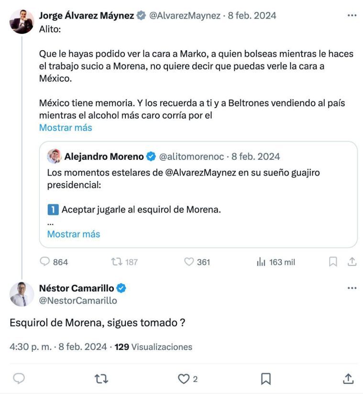Share Jorge Álvarez Máynez's tweet

point(352,262)
